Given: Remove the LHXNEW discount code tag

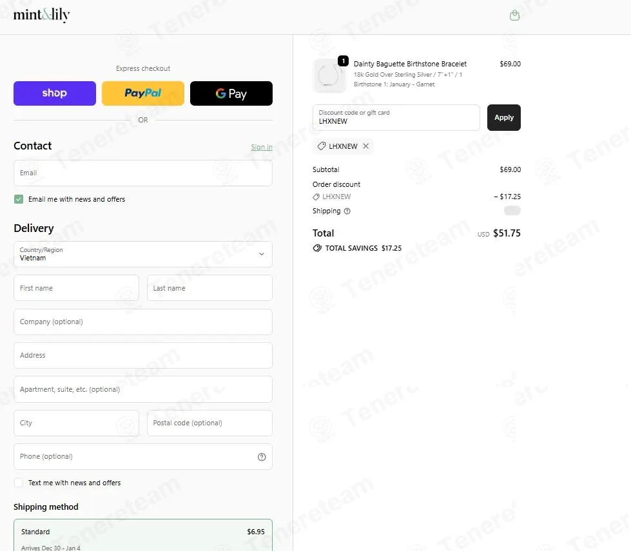Looking at the screenshot, I should (x=366, y=146).
